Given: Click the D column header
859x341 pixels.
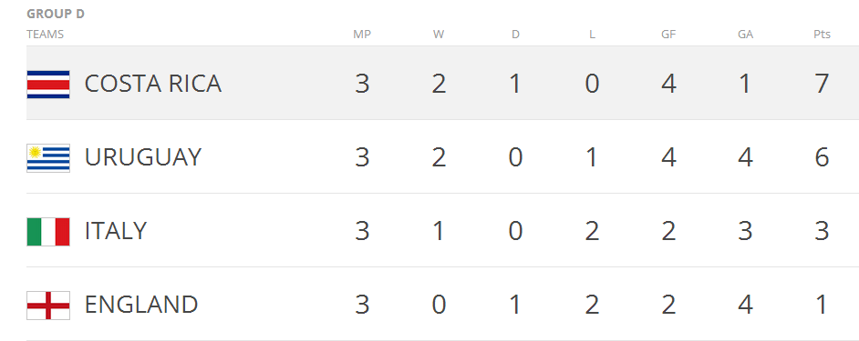Looking at the screenshot, I should coord(515,35).
